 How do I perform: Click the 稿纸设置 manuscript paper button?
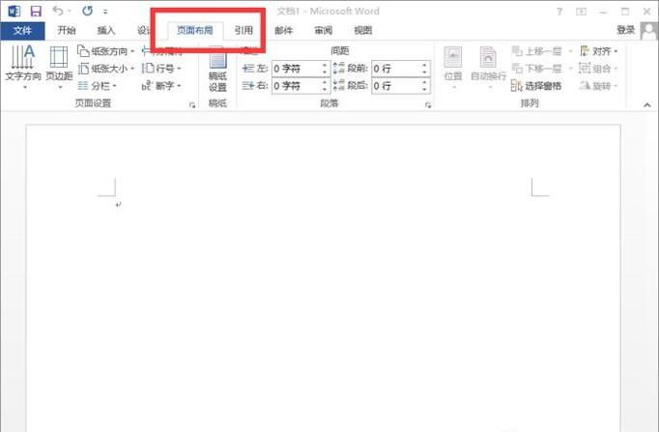pyautogui.click(x=217, y=70)
